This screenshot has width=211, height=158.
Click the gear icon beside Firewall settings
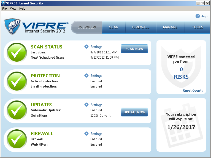click(x=86, y=134)
